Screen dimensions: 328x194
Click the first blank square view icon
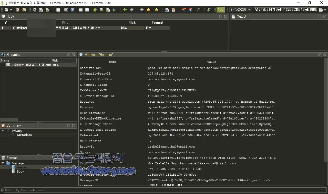[81, 10]
